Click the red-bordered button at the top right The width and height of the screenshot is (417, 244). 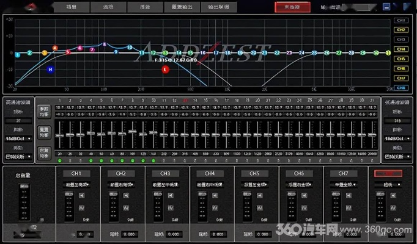tap(292, 7)
